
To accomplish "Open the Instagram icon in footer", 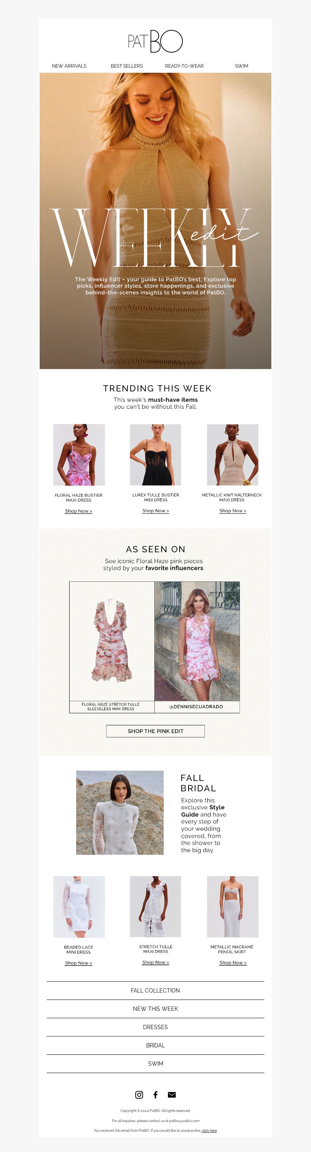I will (x=139, y=1094).
